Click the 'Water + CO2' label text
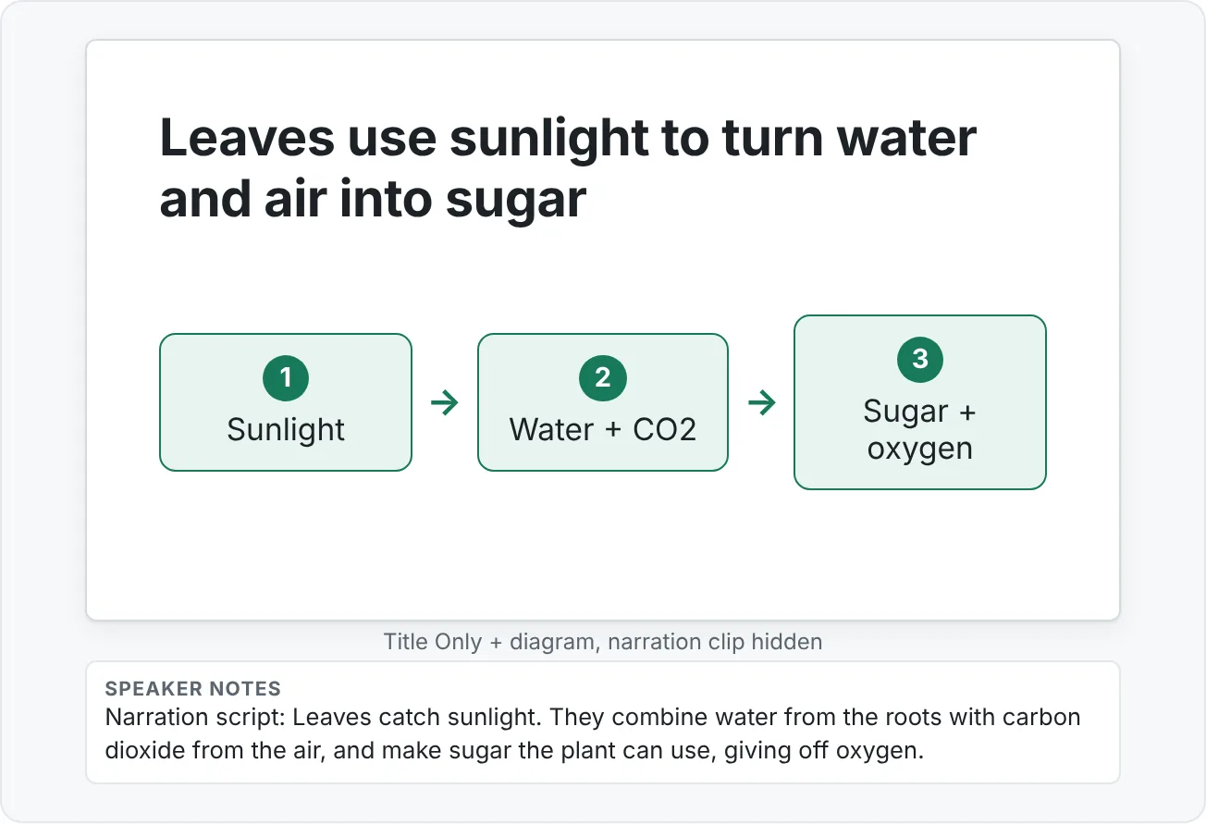Image resolution: width=1206 pixels, height=825 pixels. click(x=603, y=430)
